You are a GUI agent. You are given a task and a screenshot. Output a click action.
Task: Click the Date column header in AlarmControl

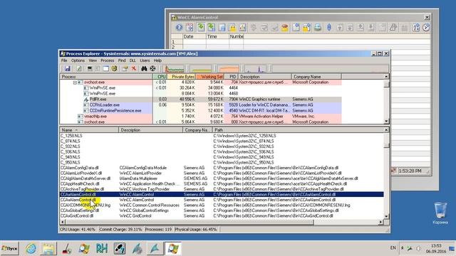pos(195,36)
